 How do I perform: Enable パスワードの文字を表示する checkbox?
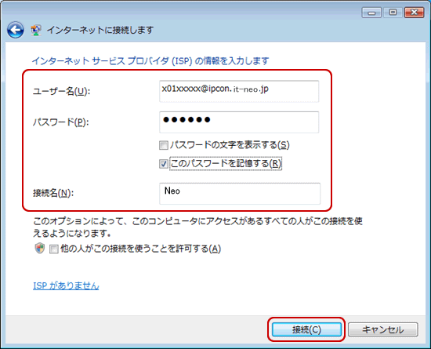click(x=164, y=145)
